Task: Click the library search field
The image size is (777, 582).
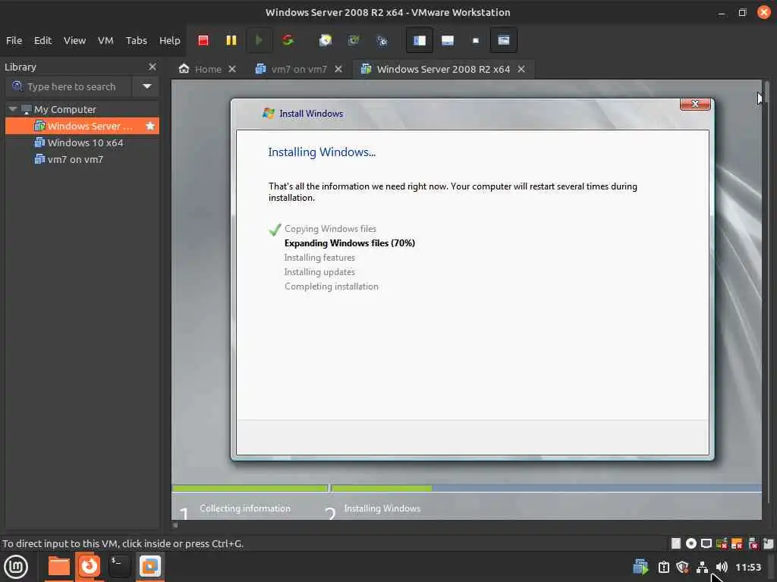Action: coord(69,86)
